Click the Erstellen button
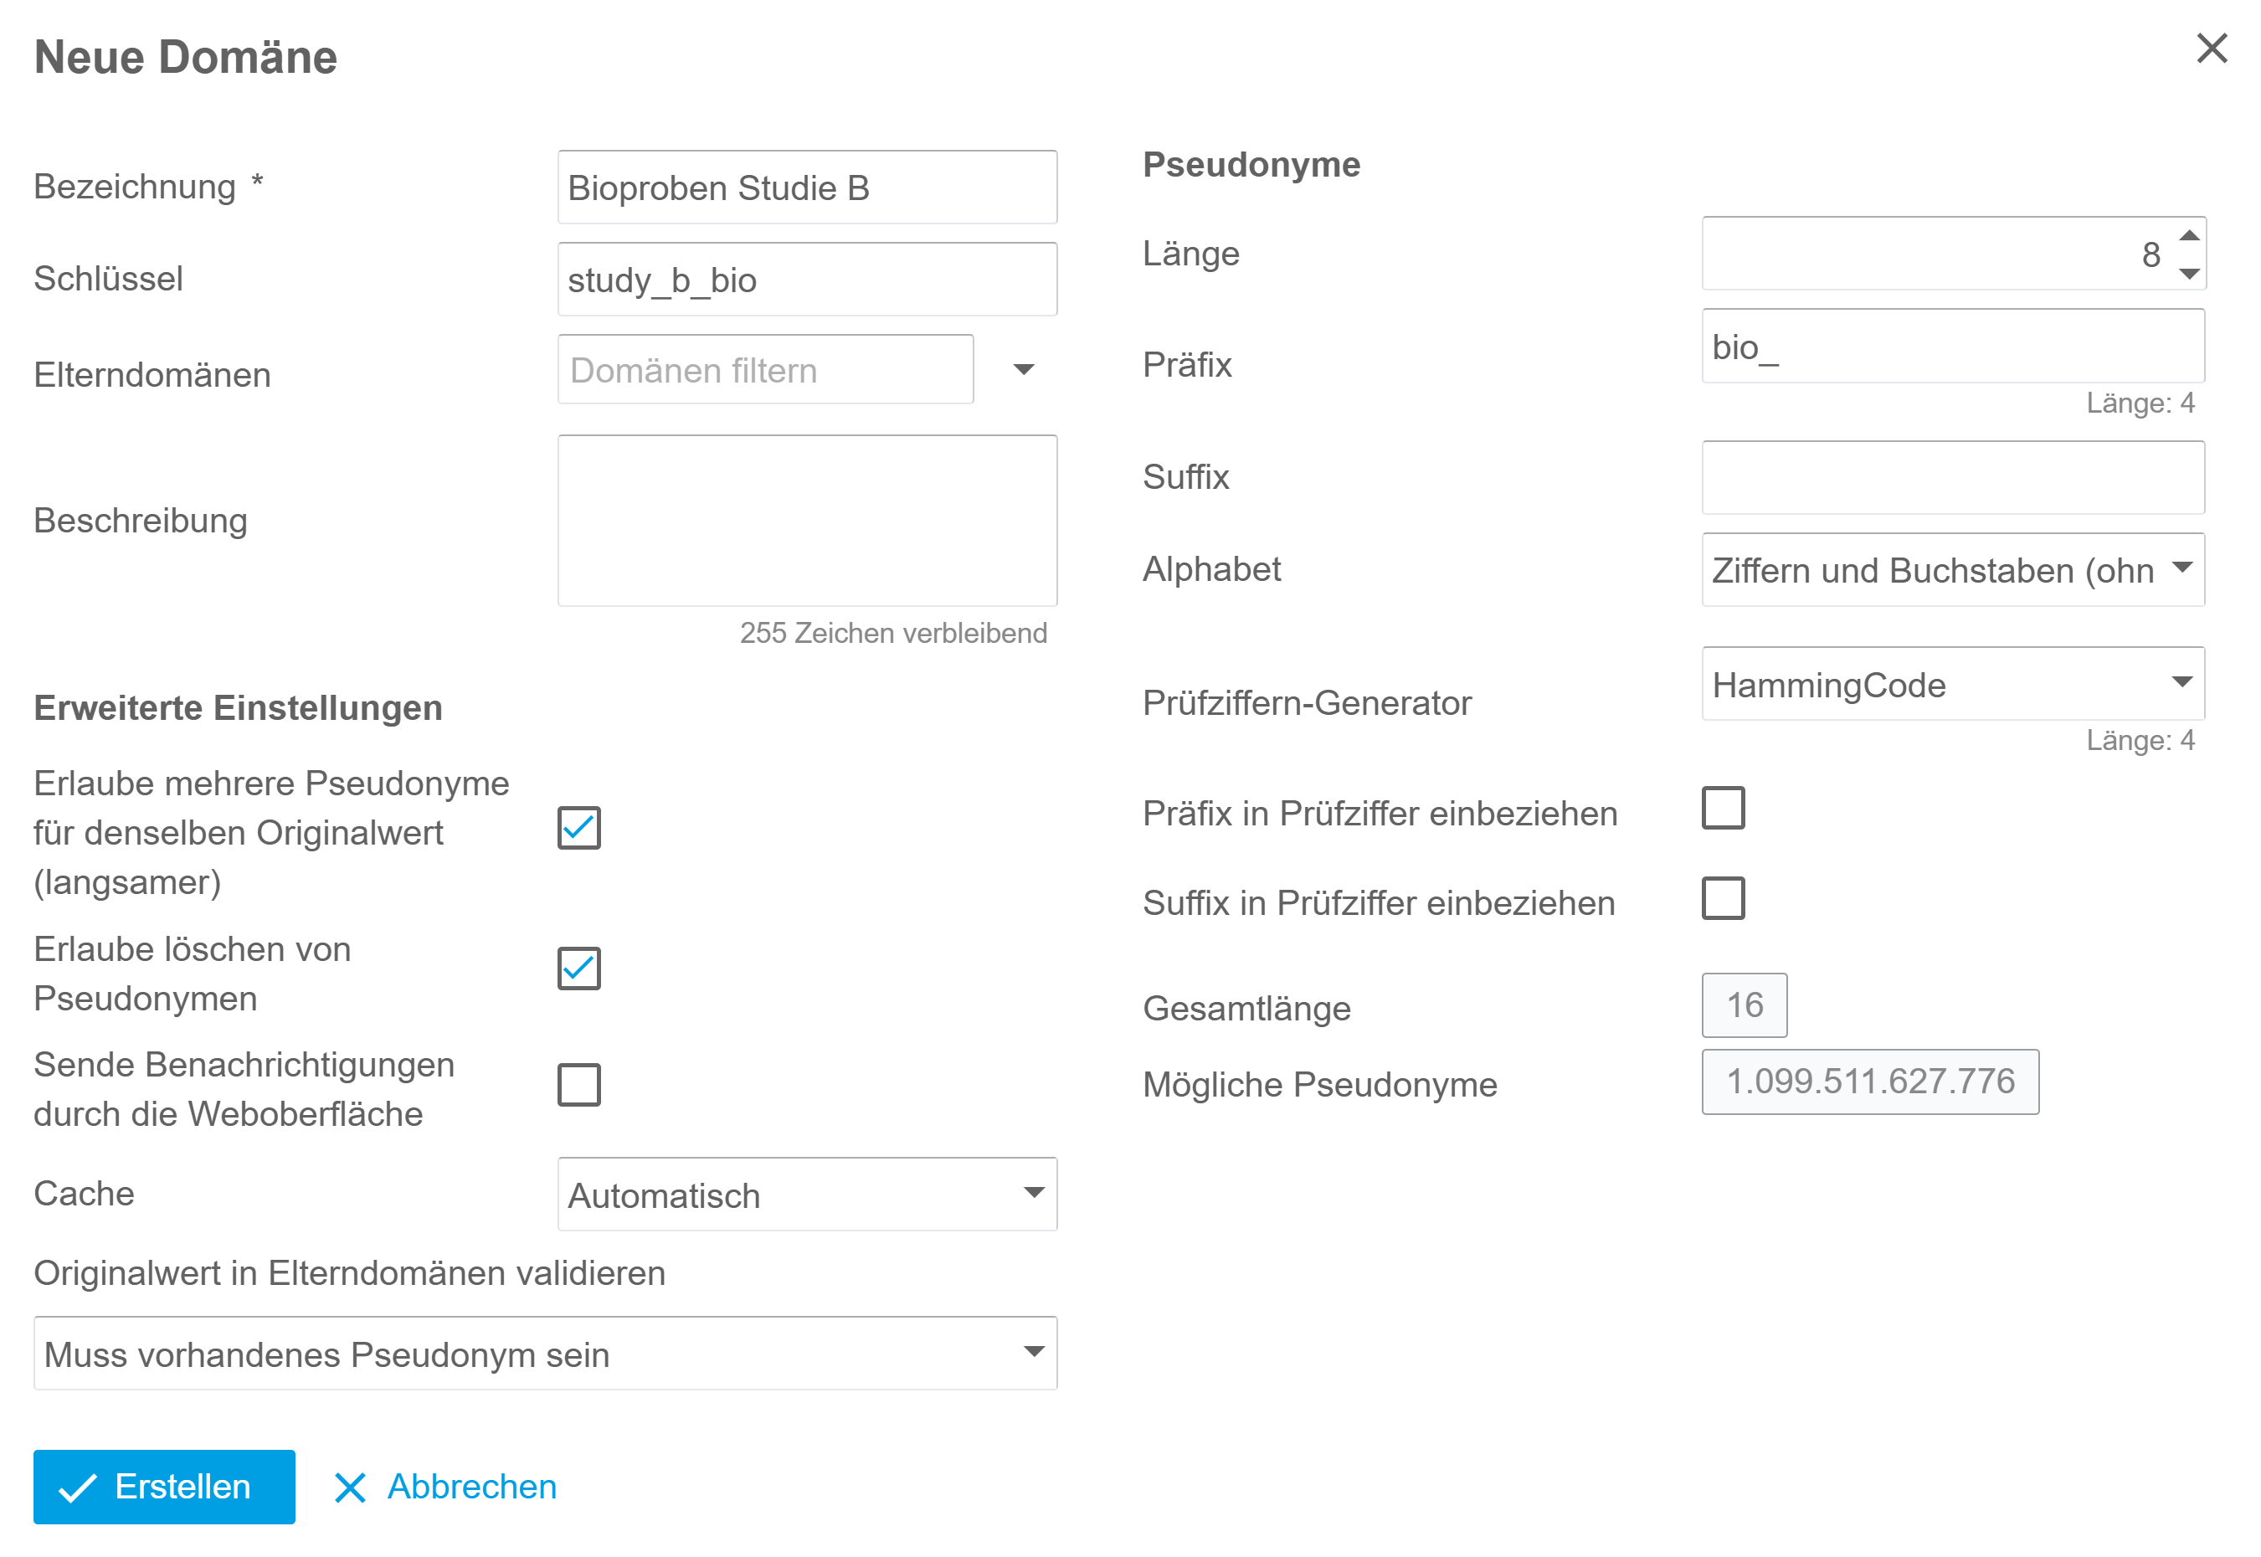This screenshot has height=1557, width=2261. [164, 1487]
